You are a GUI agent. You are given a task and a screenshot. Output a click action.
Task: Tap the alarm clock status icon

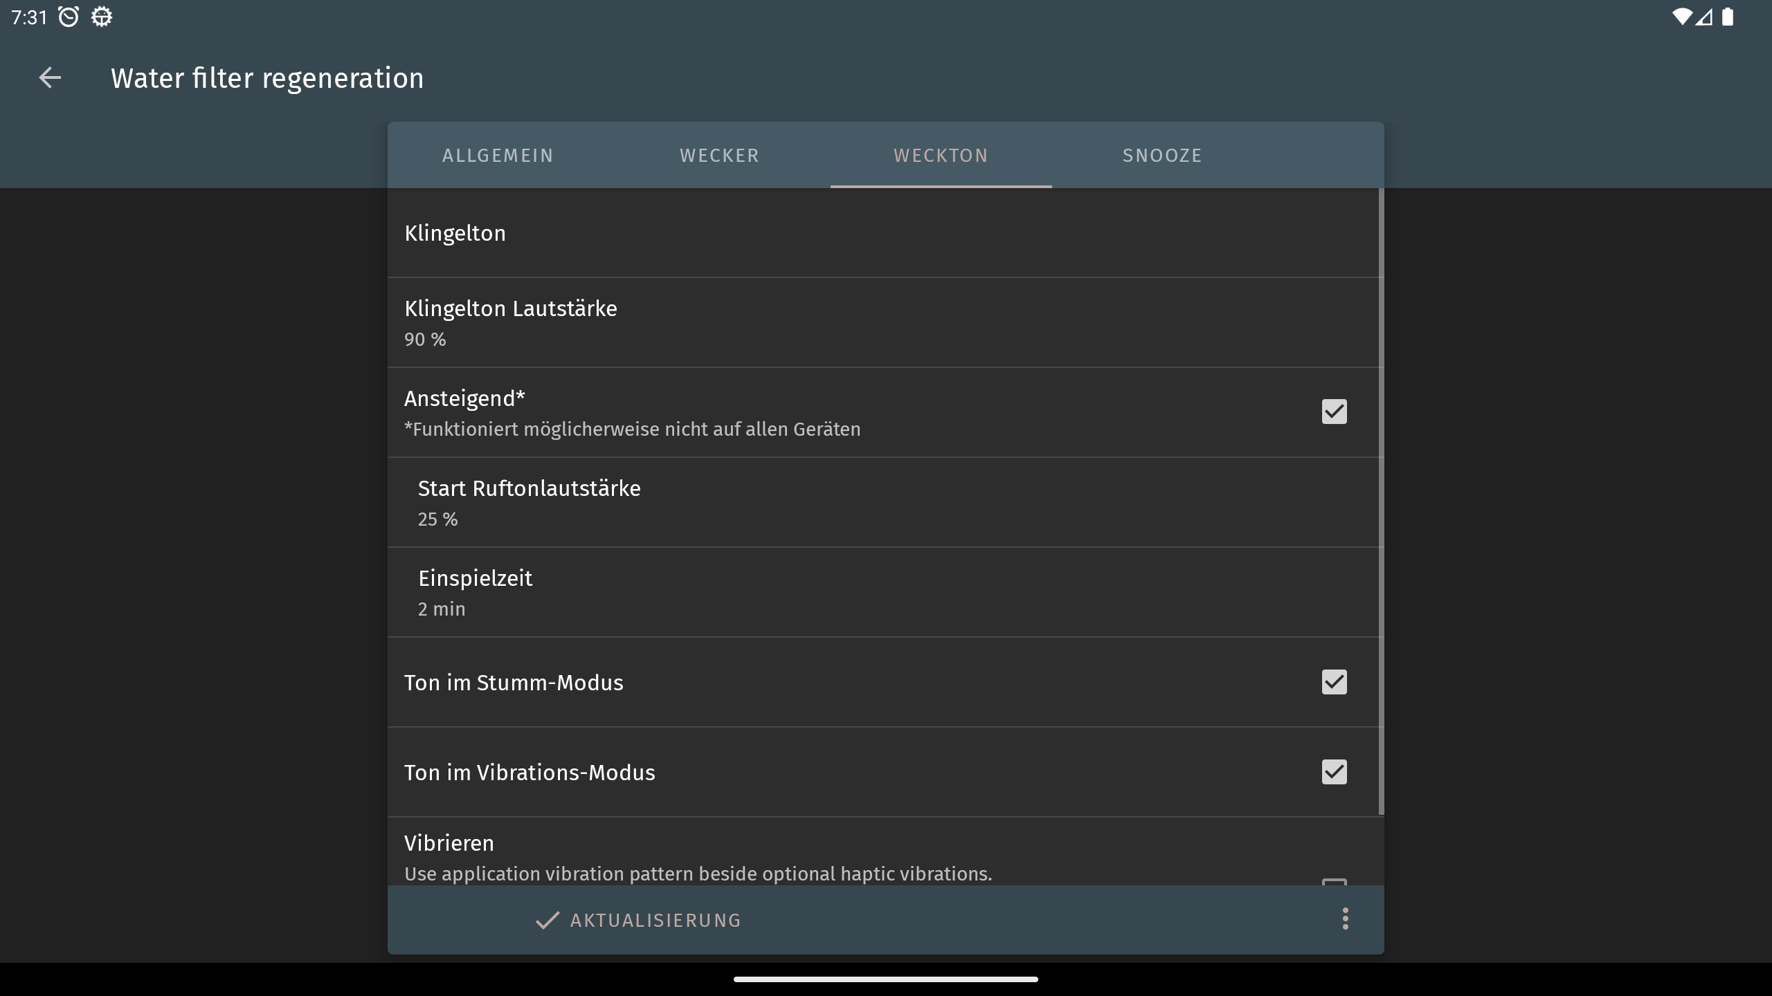point(69,17)
